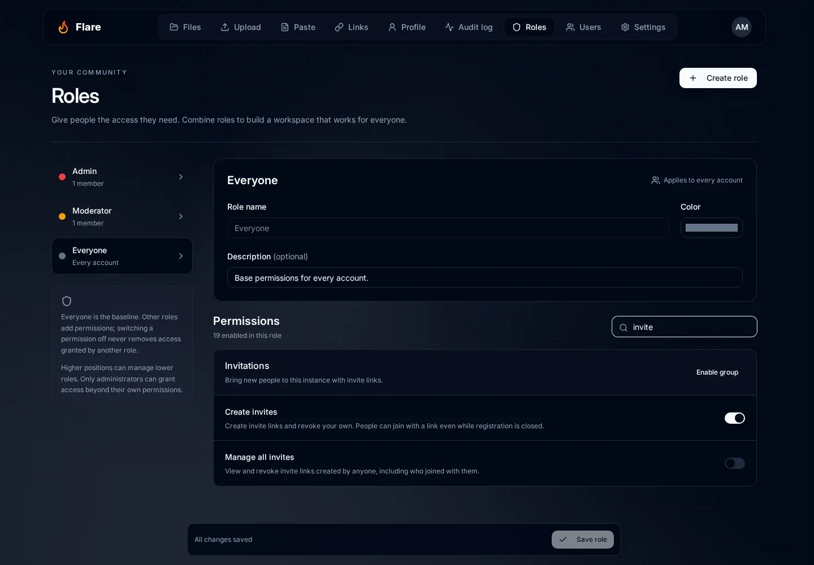The width and height of the screenshot is (814, 565).
Task: Open the AM user avatar menu
Action: click(x=742, y=27)
